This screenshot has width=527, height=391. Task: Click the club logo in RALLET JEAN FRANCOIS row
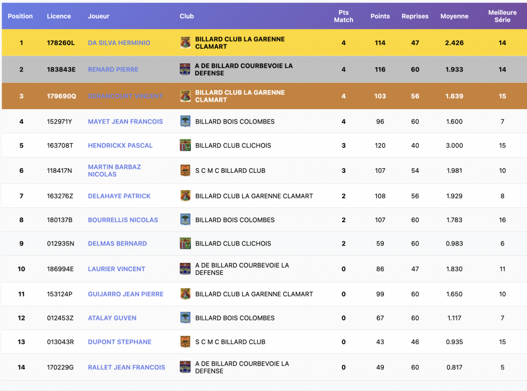pyautogui.click(x=185, y=367)
